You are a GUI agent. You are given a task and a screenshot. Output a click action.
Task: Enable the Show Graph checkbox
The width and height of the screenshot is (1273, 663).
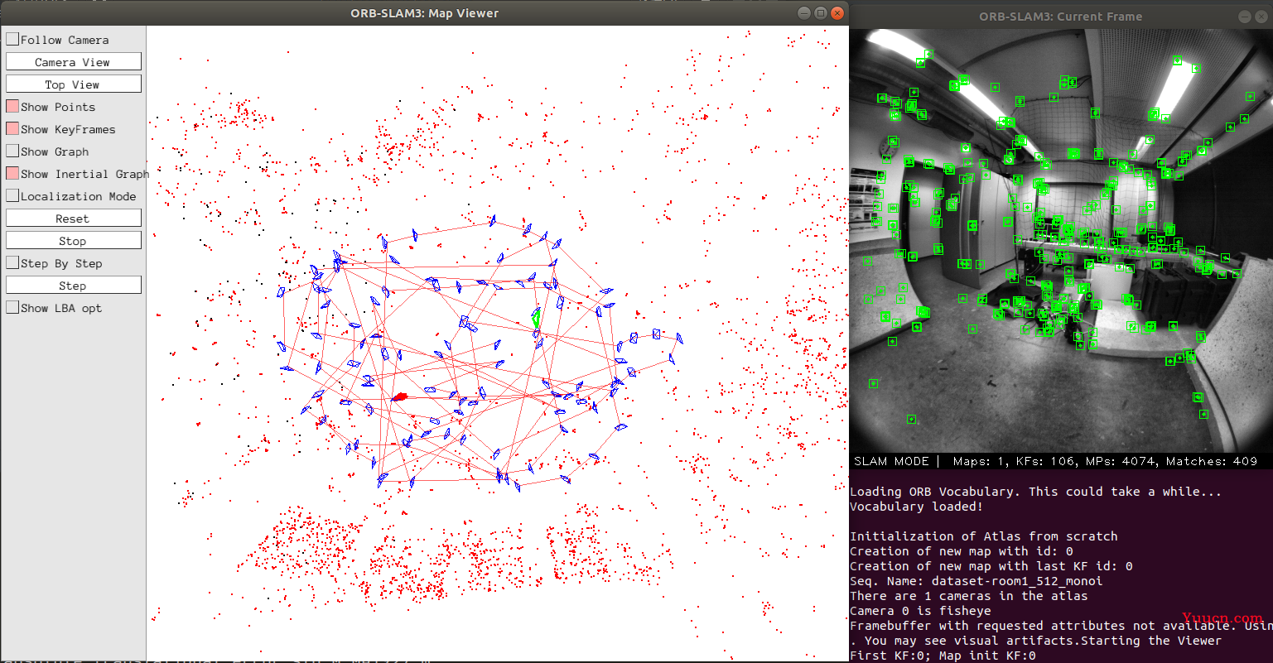click(12, 151)
